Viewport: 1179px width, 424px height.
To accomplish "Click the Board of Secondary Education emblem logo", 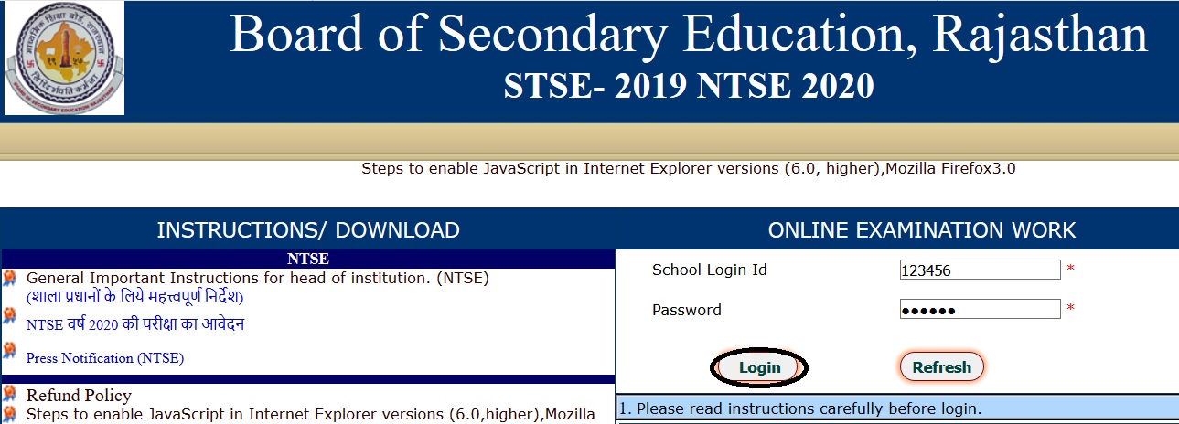I will click(64, 58).
